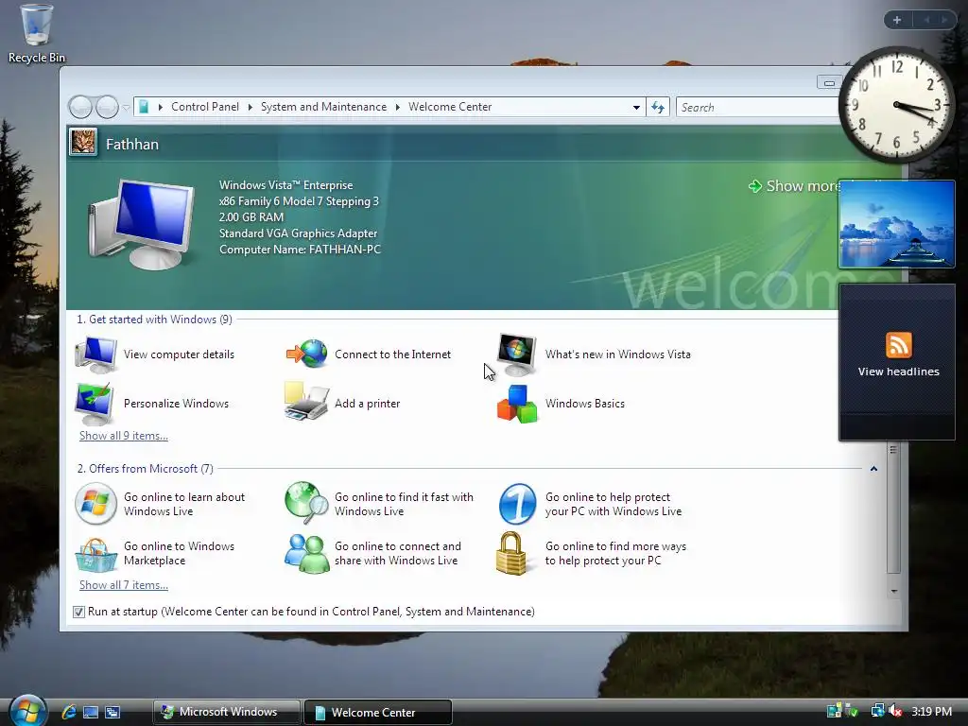Click the refresh button beside address bar

(658, 108)
